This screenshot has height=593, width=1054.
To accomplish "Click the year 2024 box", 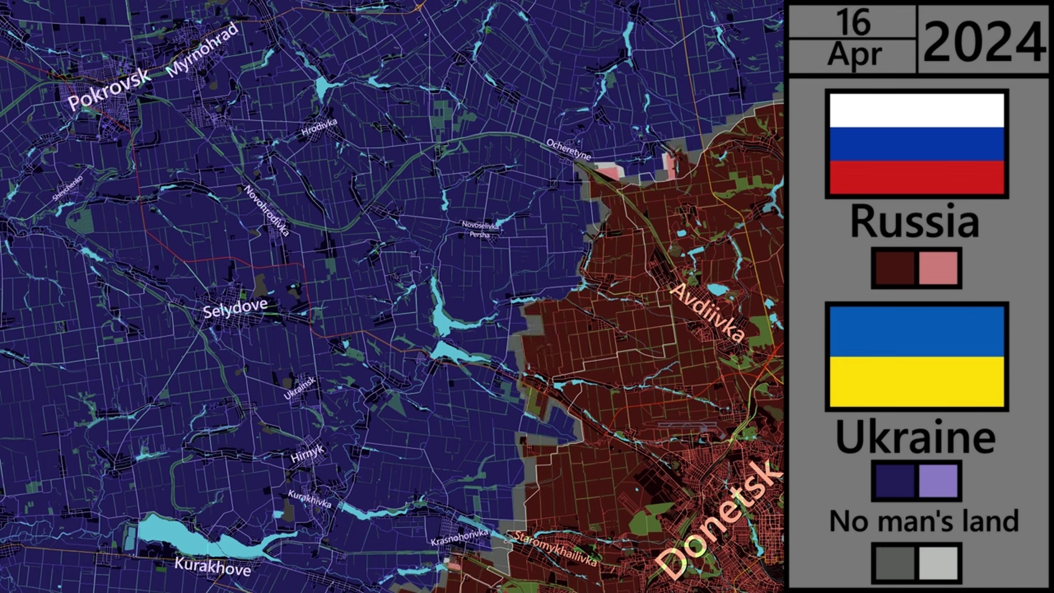I will 984,41.
